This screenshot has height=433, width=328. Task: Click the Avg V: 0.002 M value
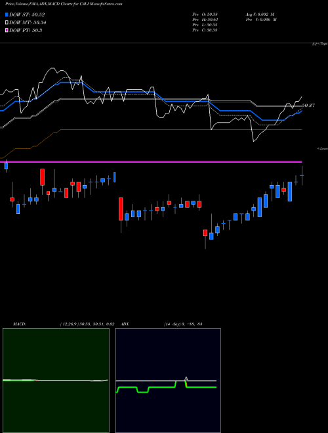point(260,14)
